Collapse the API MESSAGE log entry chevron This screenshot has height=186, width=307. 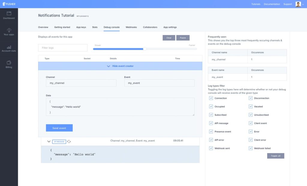pos(49,141)
